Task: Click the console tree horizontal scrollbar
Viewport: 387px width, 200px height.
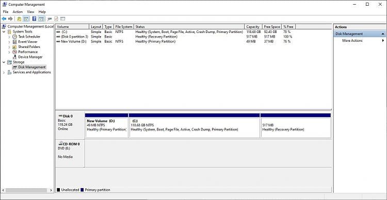Action: (x=26, y=190)
